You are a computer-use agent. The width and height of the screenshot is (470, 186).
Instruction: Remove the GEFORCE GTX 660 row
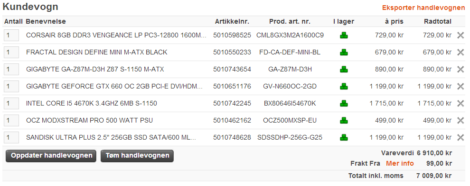pos(461,87)
